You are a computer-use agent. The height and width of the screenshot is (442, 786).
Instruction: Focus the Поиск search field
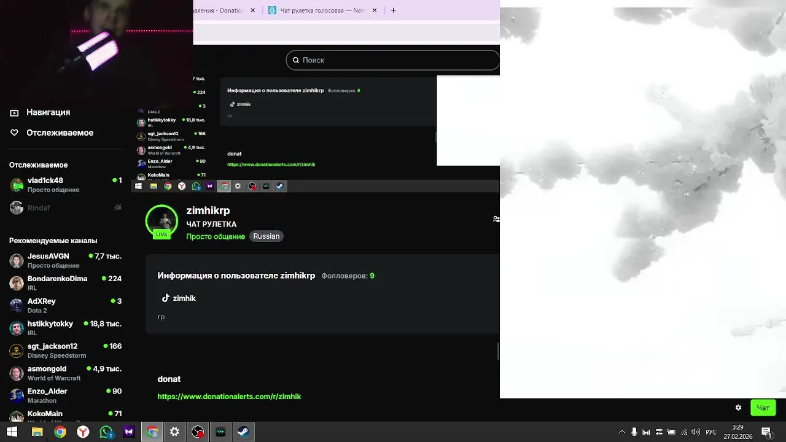393,60
